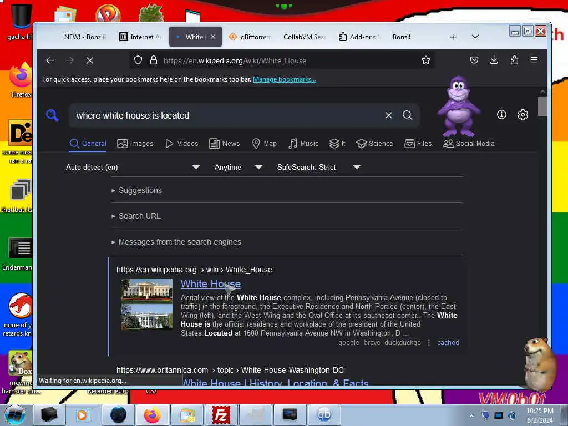Viewport: 568px width, 426px height.
Task: Show hidden system tray icons
Action: click(471, 415)
